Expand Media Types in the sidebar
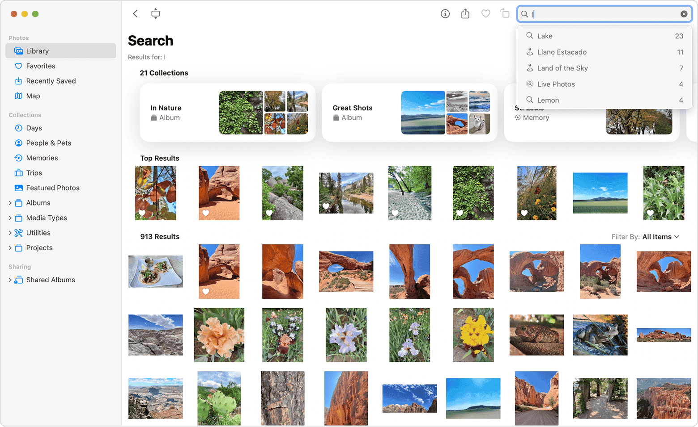Viewport: 698px width, 427px height. [x=10, y=218]
